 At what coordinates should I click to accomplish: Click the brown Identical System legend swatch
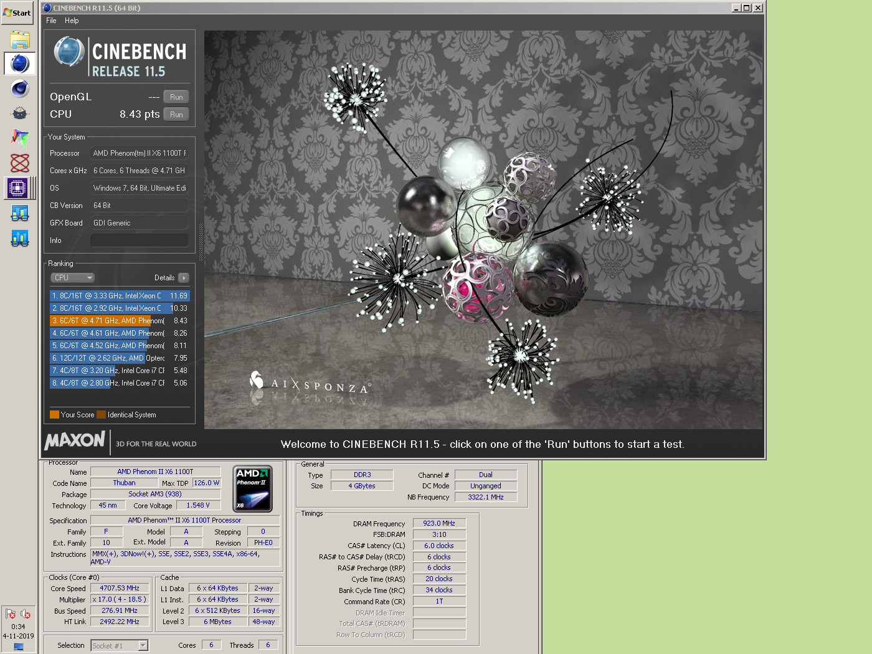tap(101, 415)
